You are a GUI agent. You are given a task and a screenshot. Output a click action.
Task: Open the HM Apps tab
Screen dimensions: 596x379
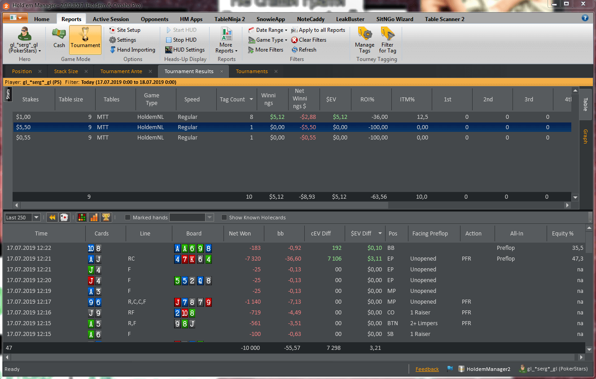pyautogui.click(x=191, y=19)
